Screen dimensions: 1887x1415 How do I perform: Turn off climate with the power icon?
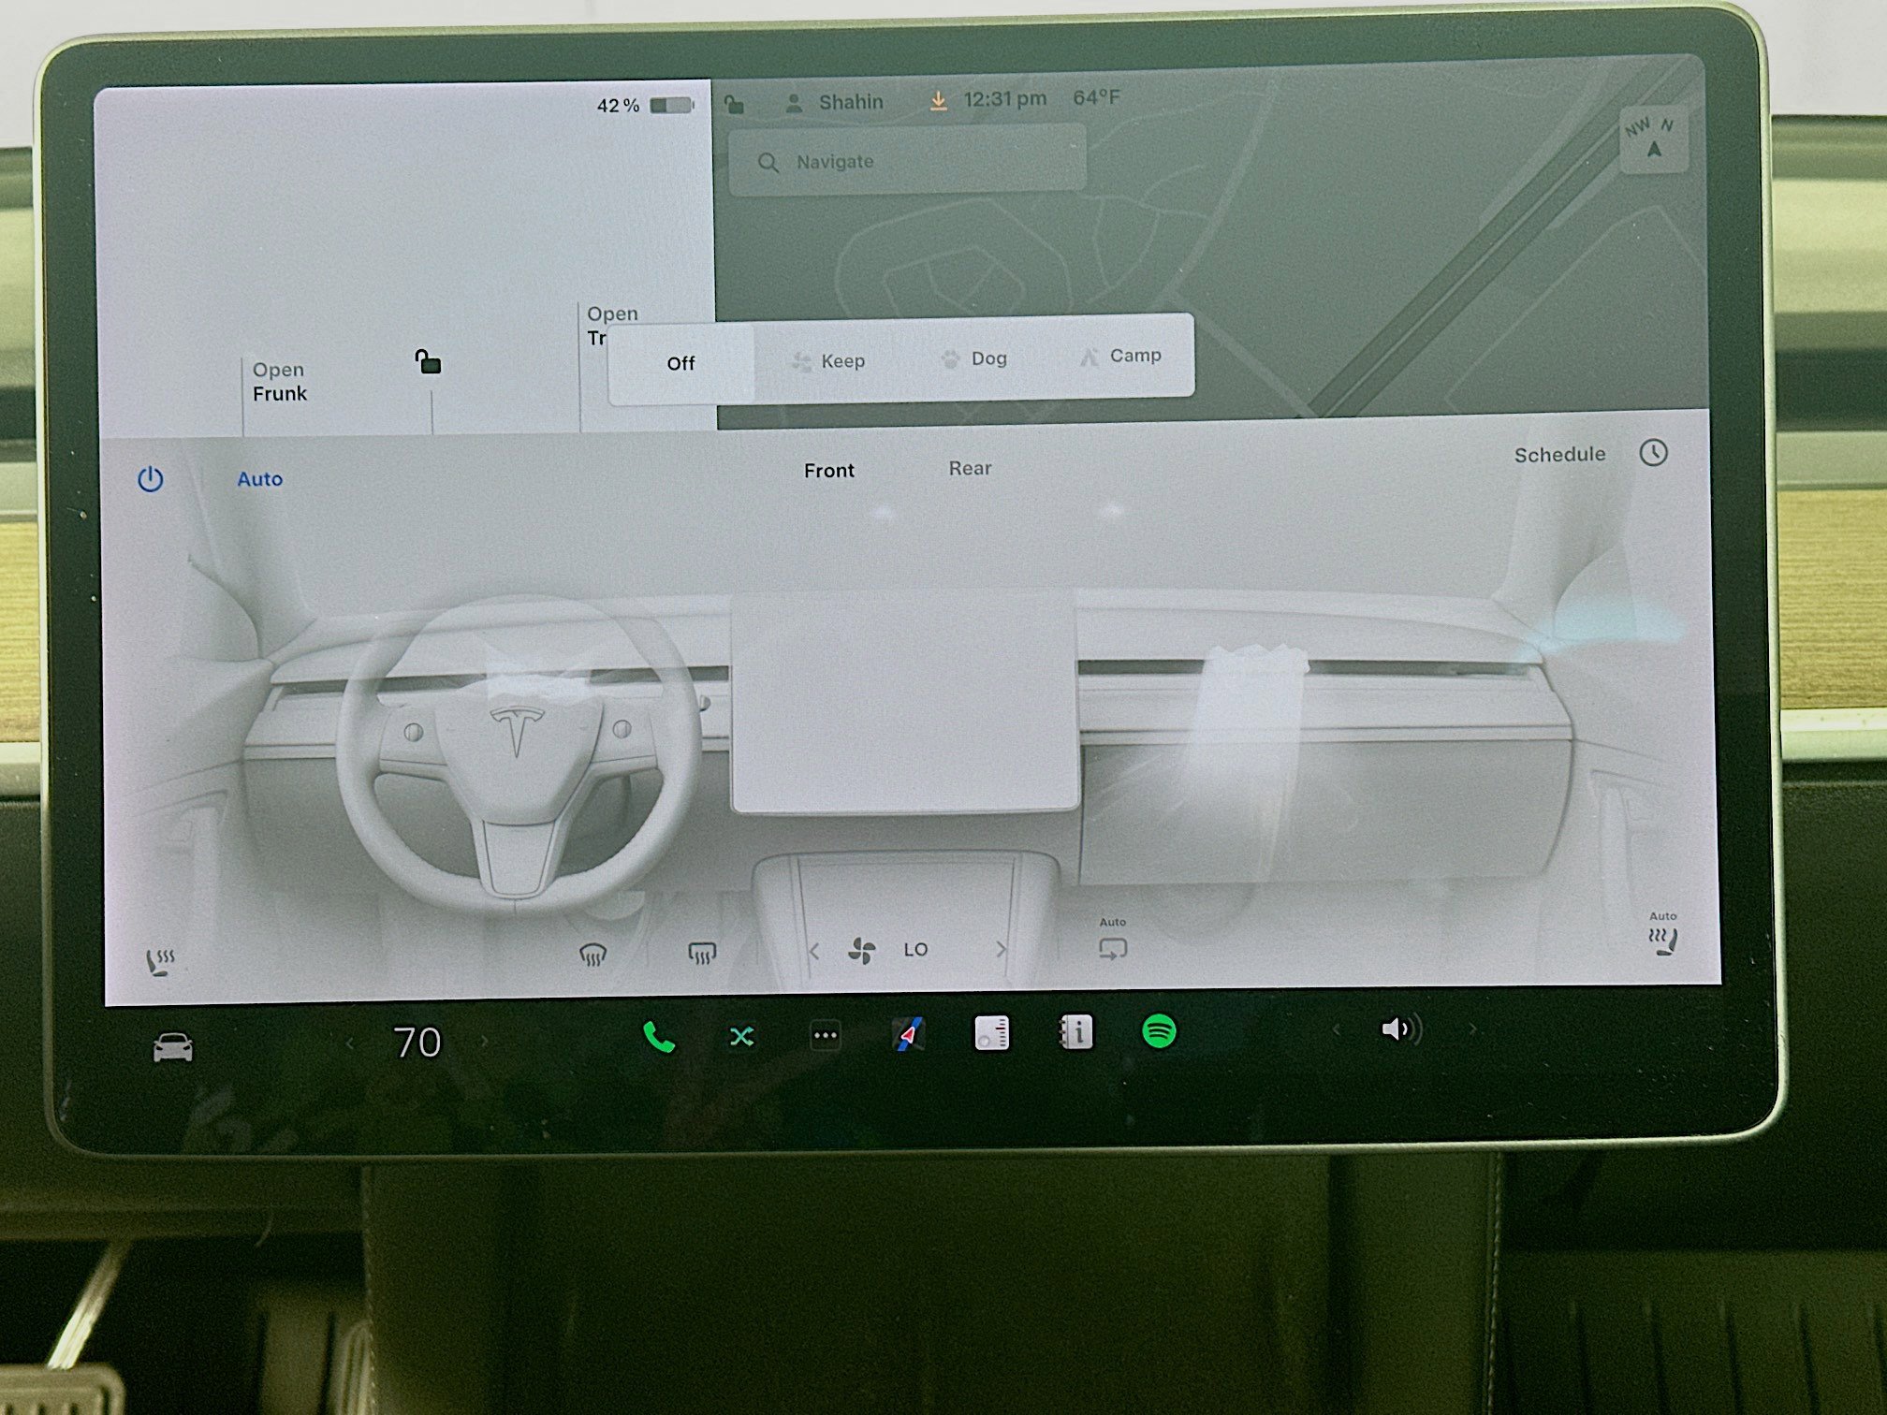[x=151, y=479]
